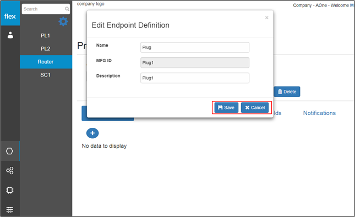This screenshot has height=217, width=355.
Task: Save the endpoint definition
Action: click(226, 107)
